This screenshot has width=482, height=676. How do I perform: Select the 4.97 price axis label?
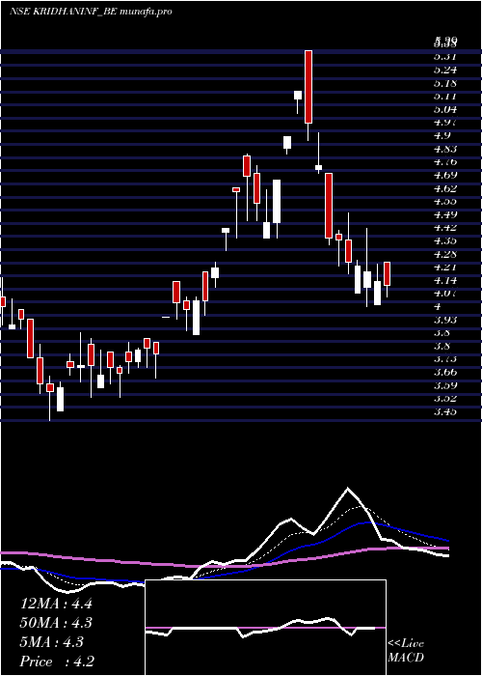click(x=445, y=123)
